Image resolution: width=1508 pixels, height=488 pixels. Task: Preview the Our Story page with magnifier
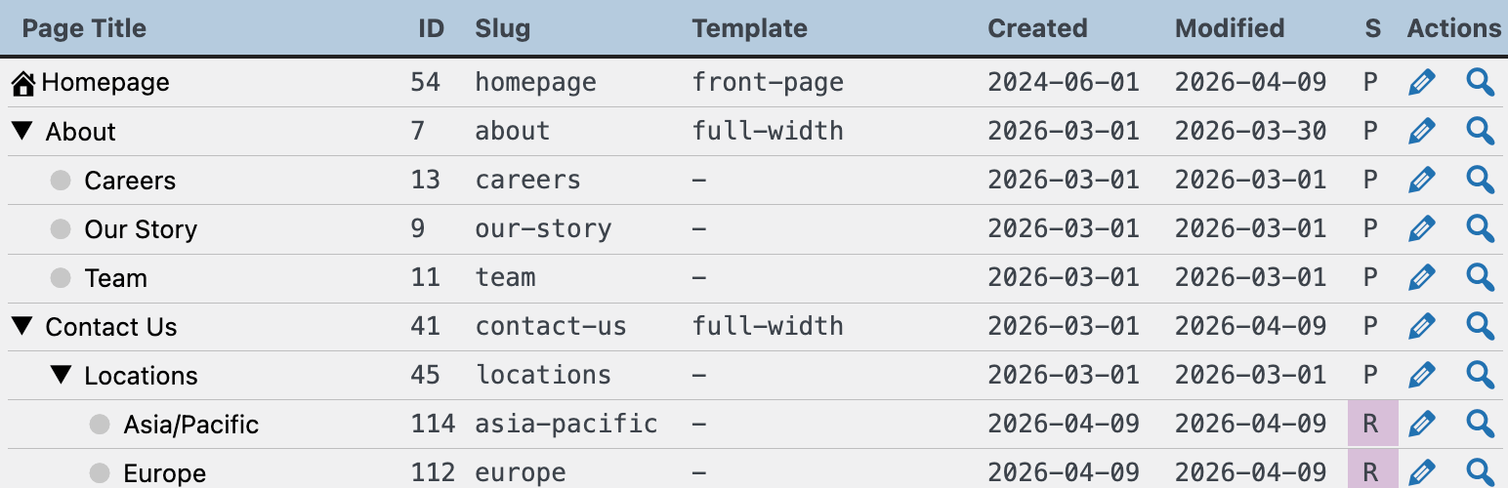[1481, 228]
